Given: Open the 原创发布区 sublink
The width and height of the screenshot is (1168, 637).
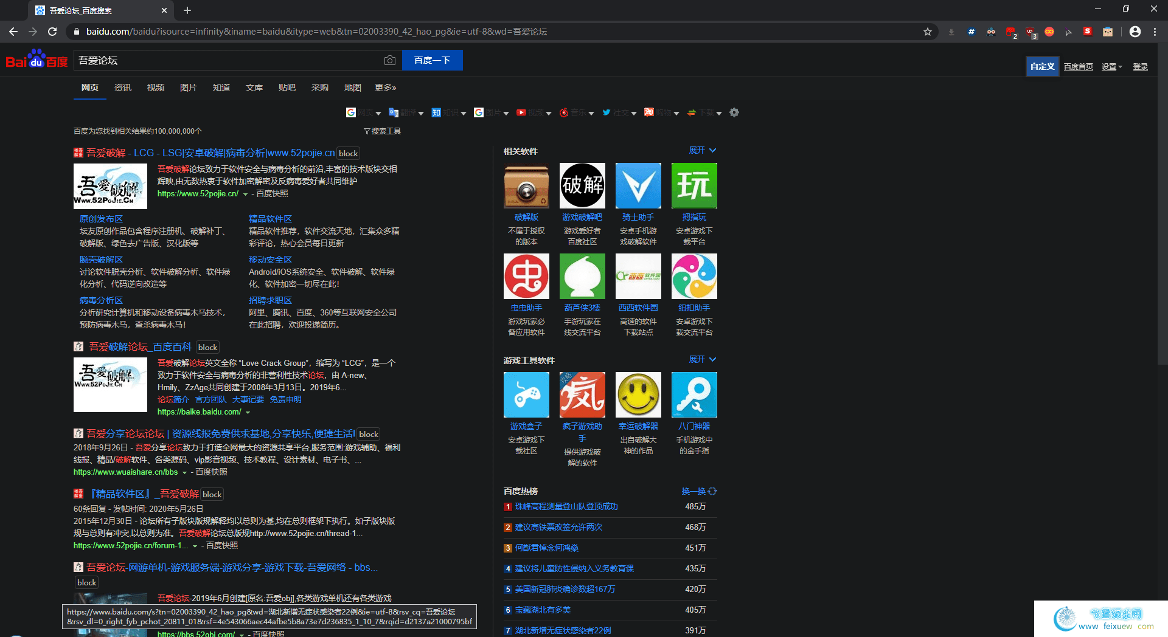Looking at the screenshot, I should point(101,219).
